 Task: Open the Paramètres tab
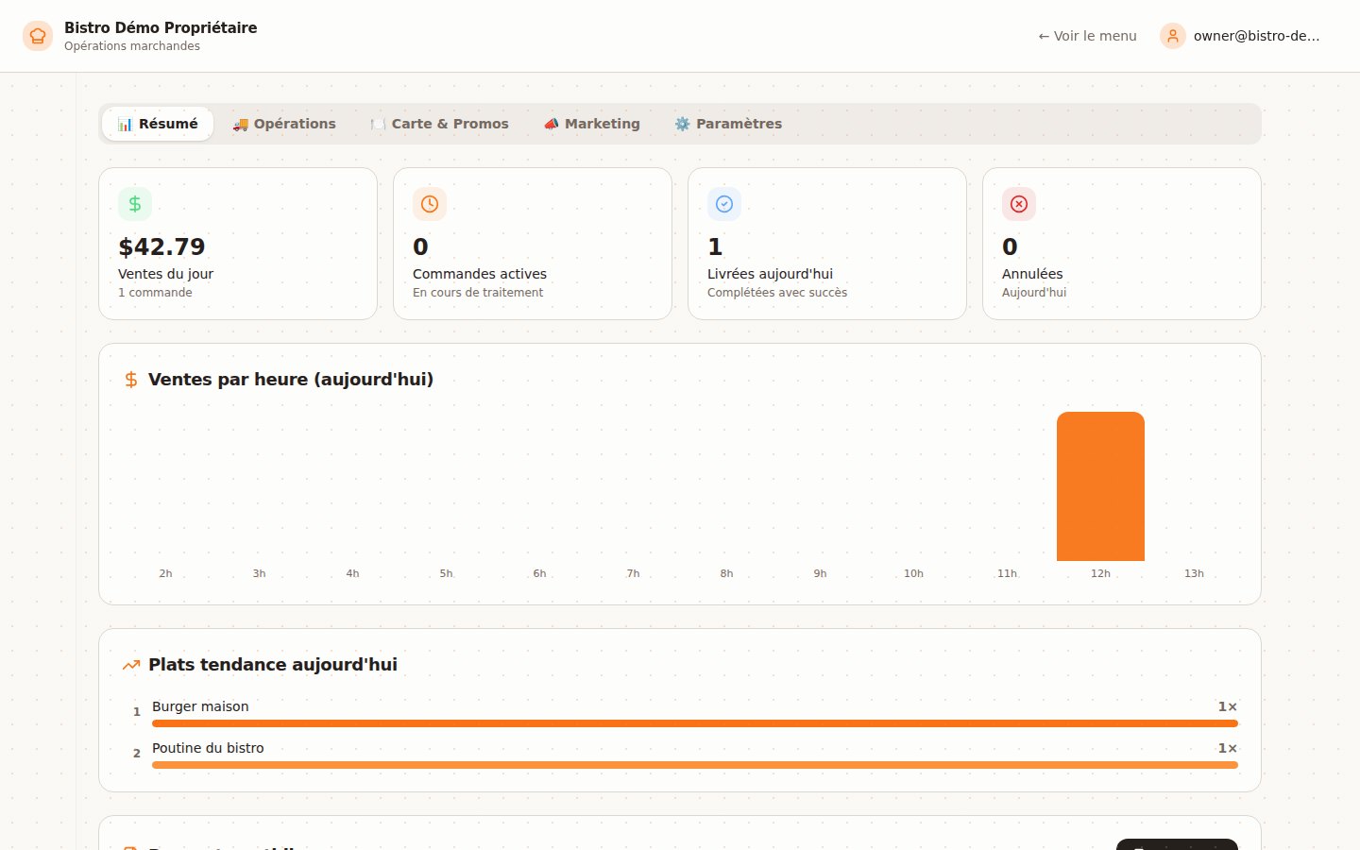coord(728,124)
